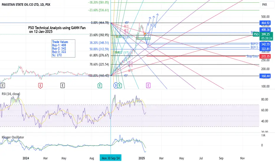Click the -23.60% (536.61) Fibonacci label

[98, 10]
